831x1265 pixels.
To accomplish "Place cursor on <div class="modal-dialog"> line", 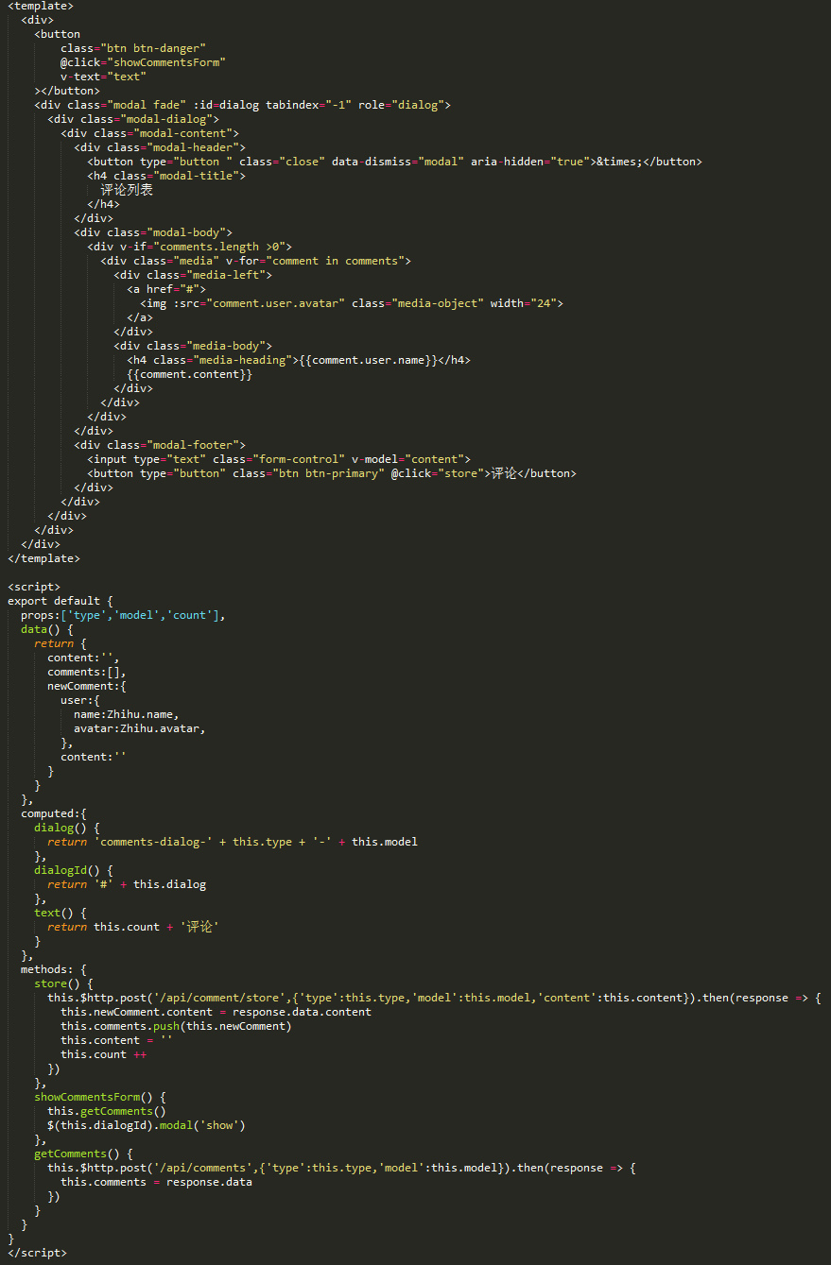I will point(133,119).
